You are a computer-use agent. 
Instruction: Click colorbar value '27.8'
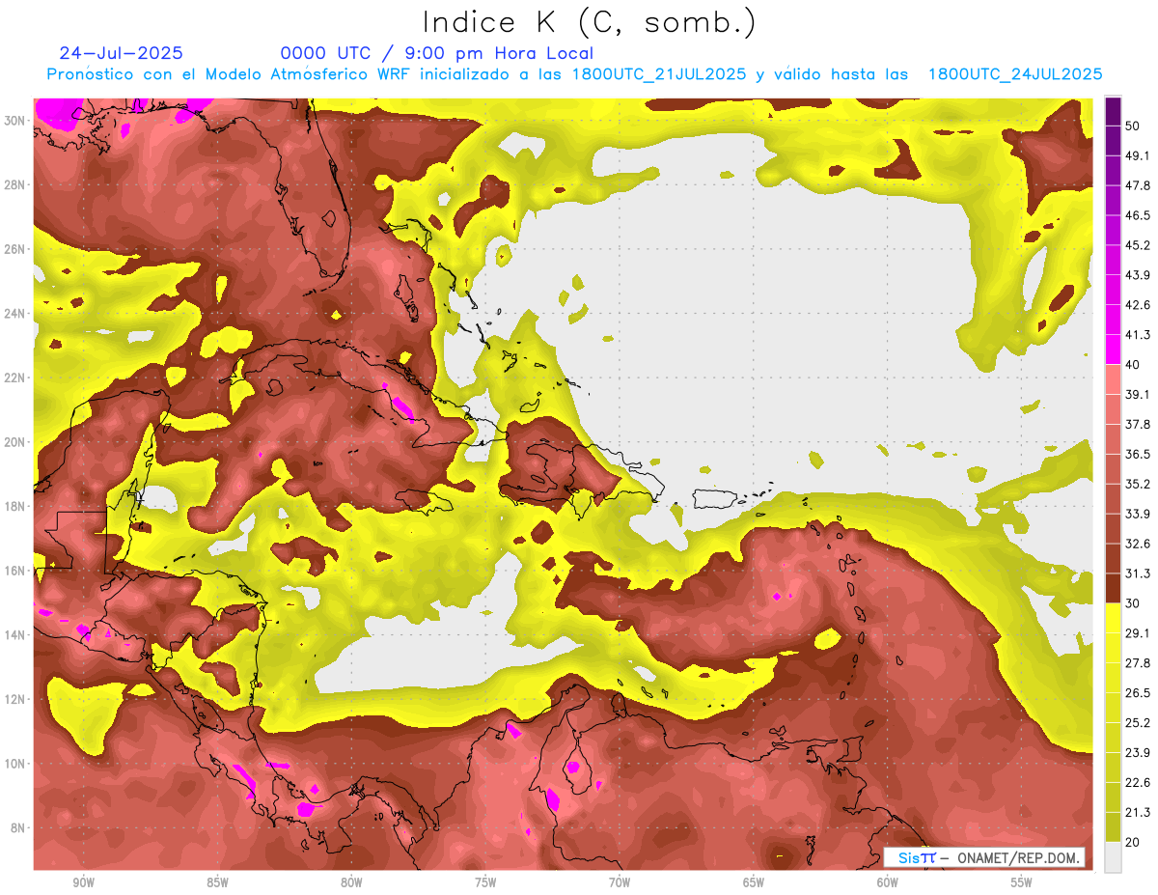coord(1138,662)
